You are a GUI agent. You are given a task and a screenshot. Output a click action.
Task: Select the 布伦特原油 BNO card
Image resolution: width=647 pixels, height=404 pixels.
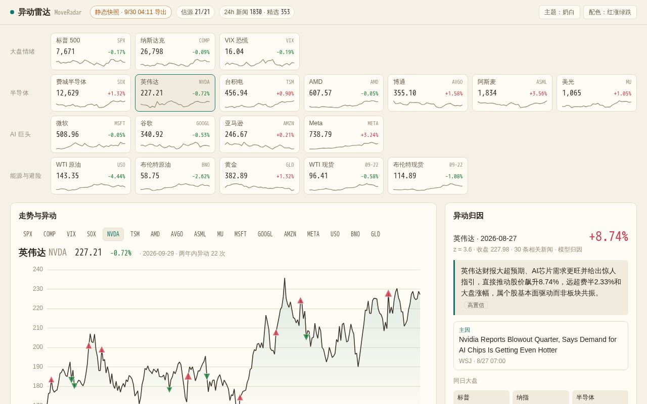click(175, 176)
